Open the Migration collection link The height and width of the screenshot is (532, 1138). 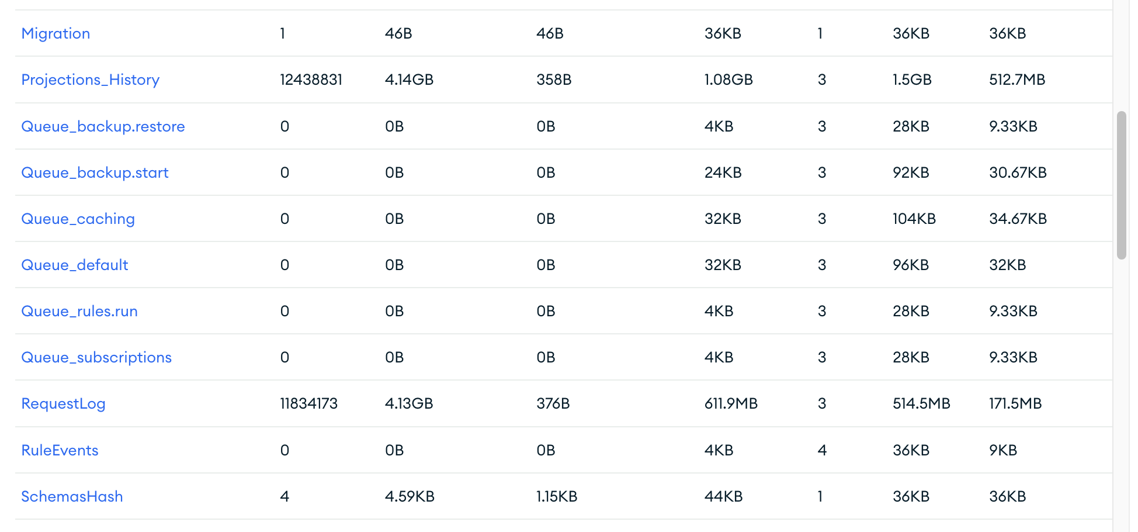pyautogui.click(x=55, y=33)
